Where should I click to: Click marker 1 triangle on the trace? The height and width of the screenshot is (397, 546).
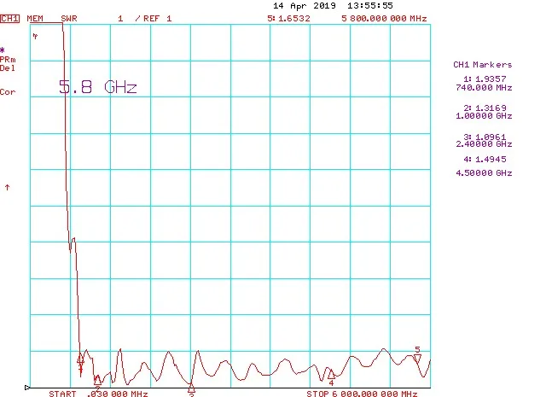pos(81,359)
